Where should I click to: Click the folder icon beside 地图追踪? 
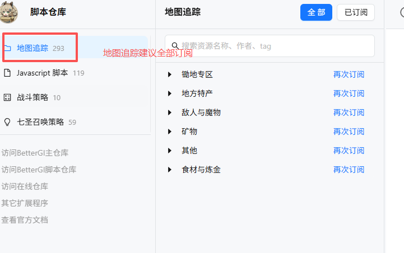pos(7,48)
